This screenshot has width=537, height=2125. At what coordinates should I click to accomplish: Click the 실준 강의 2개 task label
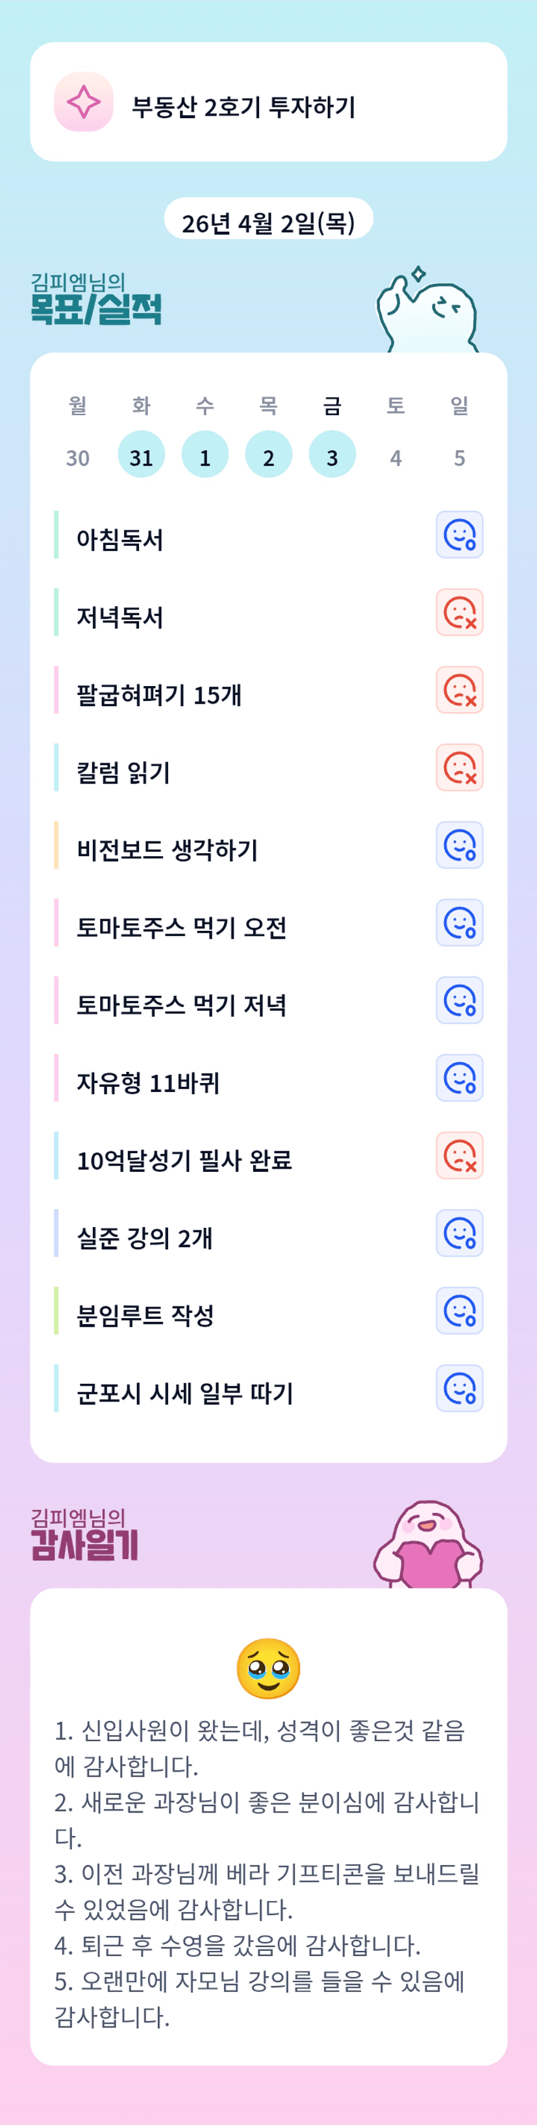[x=144, y=1238]
